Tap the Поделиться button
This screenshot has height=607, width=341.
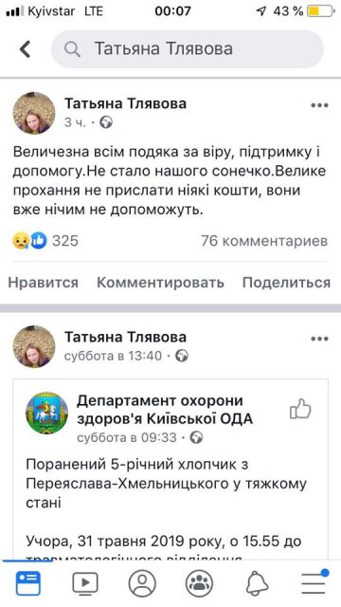point(286,283)
